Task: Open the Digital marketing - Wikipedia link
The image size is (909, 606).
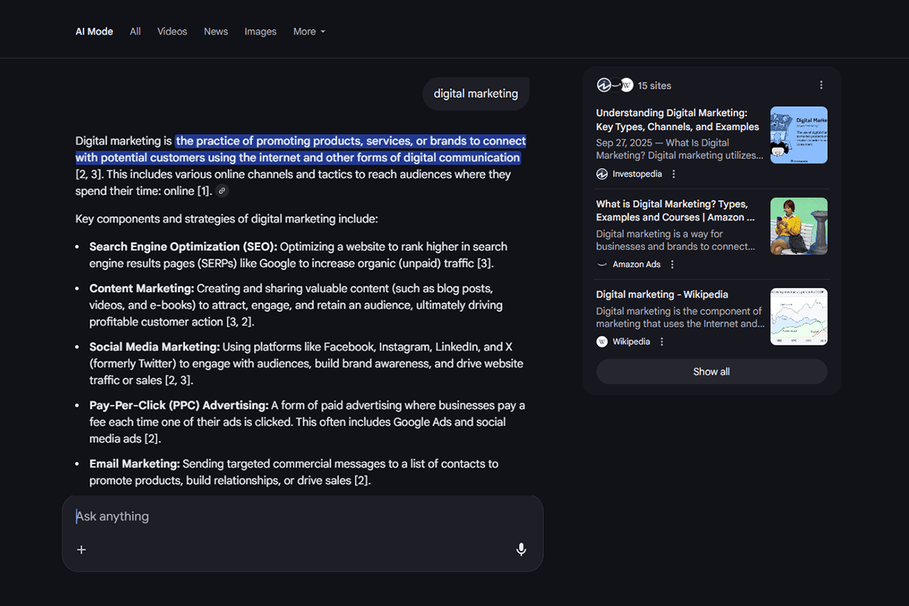Action: tap(661, 295)
